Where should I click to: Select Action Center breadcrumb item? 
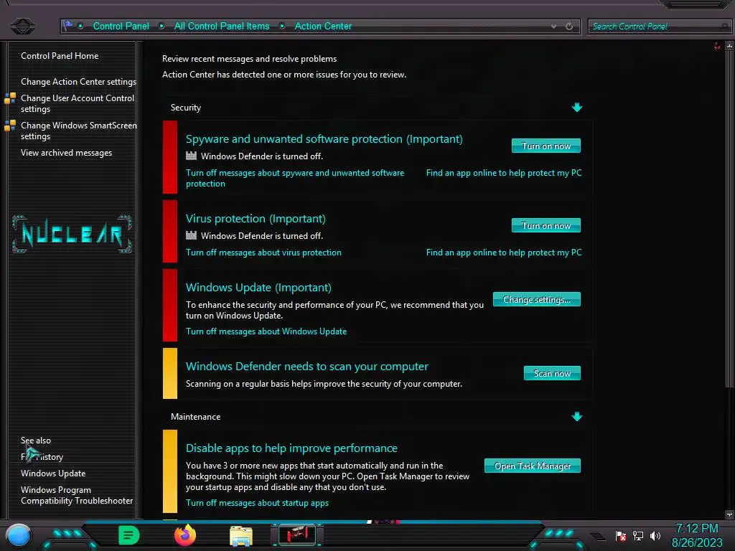(x=323, y=27)
